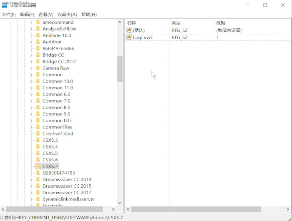This screenshot has height=221, width=292.
Task: Click the status bar registry path
Action: (x=61, y=218)
